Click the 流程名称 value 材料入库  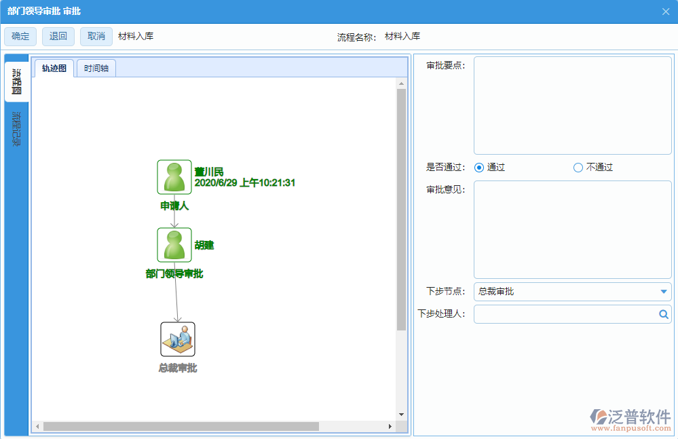(x=402, y=36)
